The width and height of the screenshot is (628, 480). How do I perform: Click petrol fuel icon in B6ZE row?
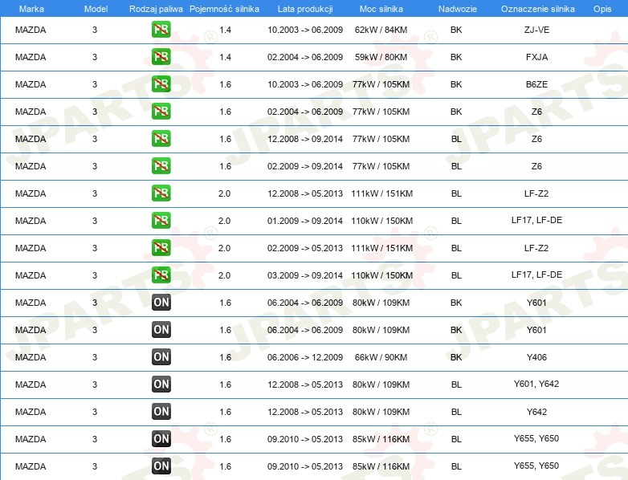point(161,84)
